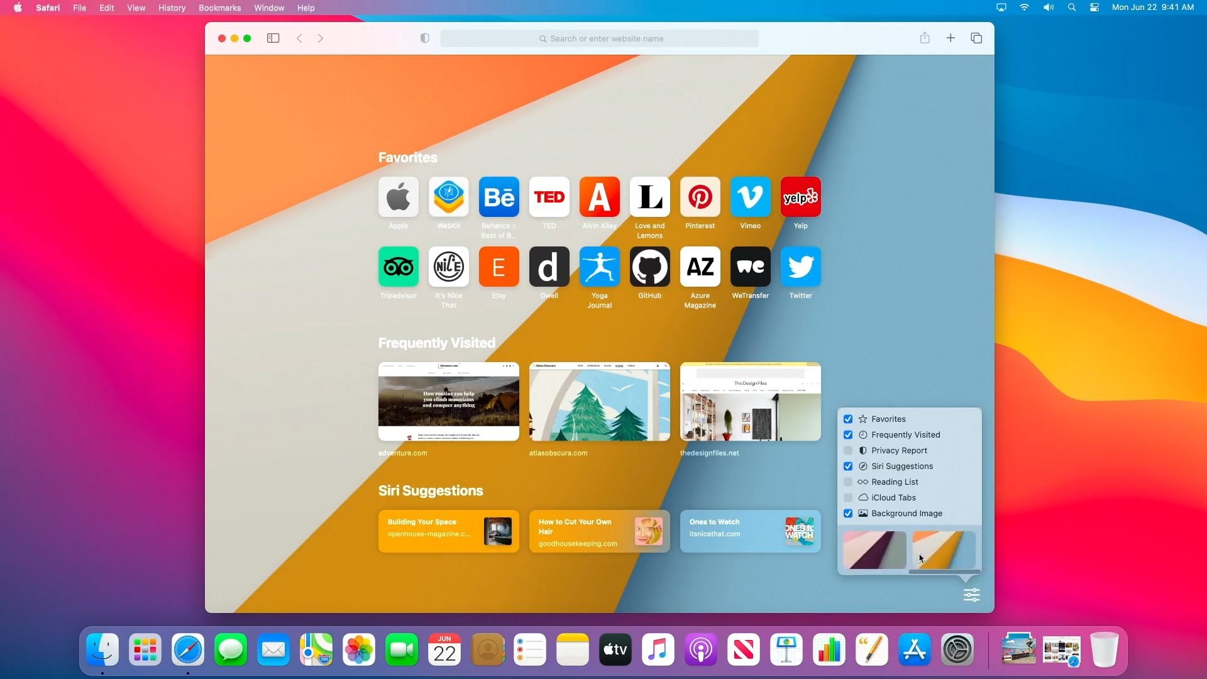Open the start page customization settings icon
The image size is (1207, 679).
point(972,595)
